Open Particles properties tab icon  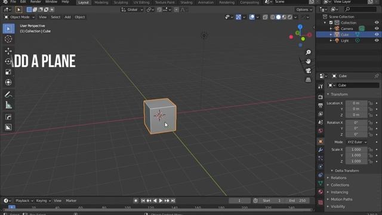[x=321, y=158]
